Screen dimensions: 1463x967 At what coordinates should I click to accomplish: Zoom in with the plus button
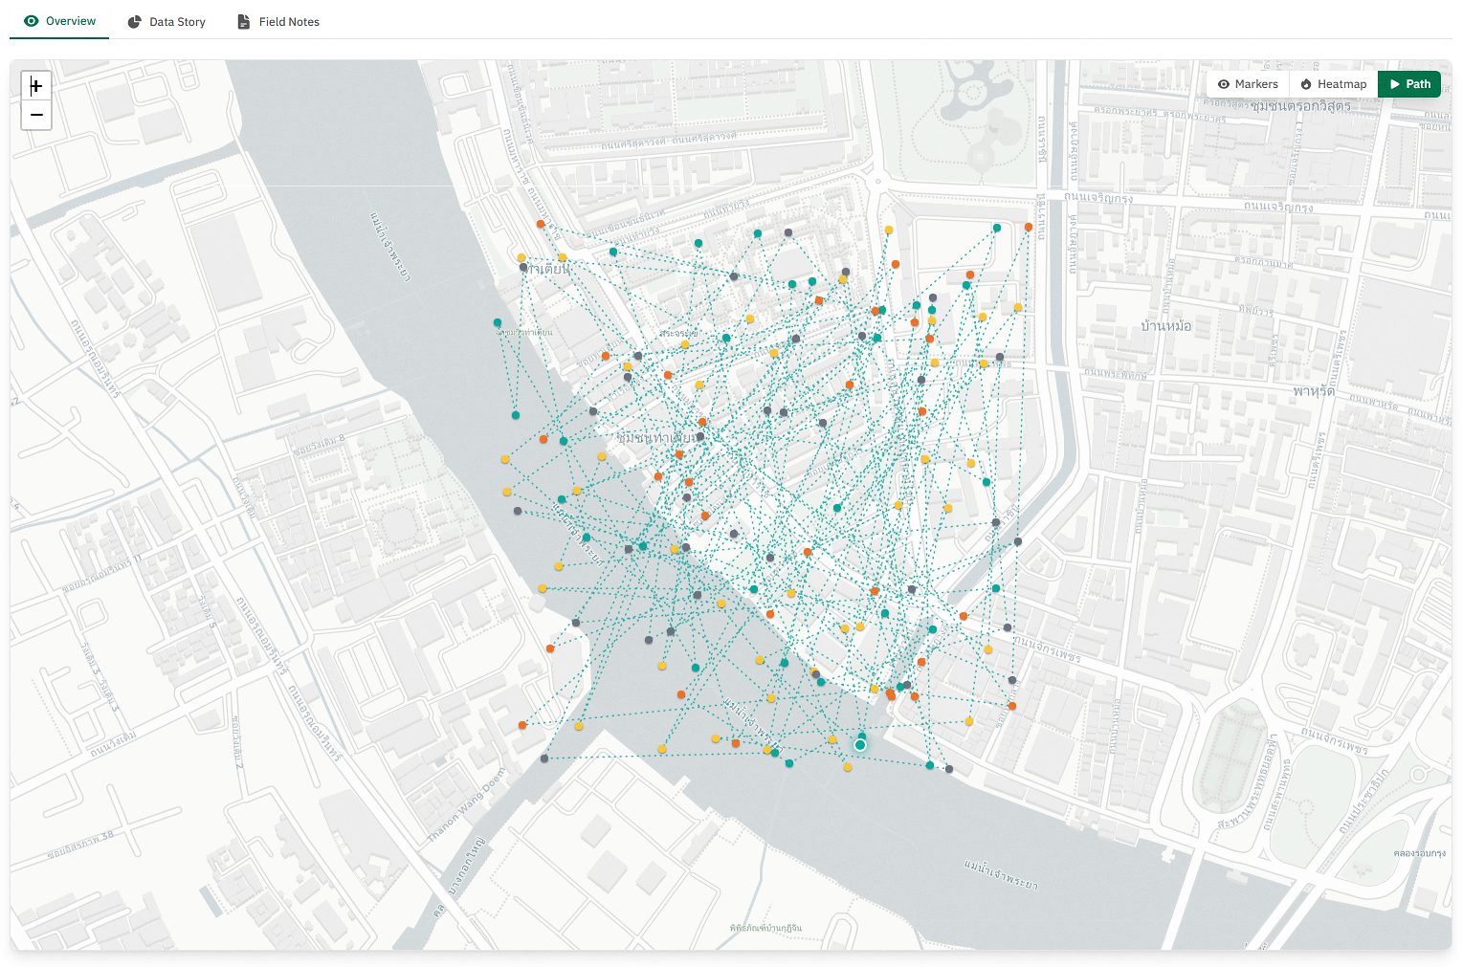click(36, 86)
